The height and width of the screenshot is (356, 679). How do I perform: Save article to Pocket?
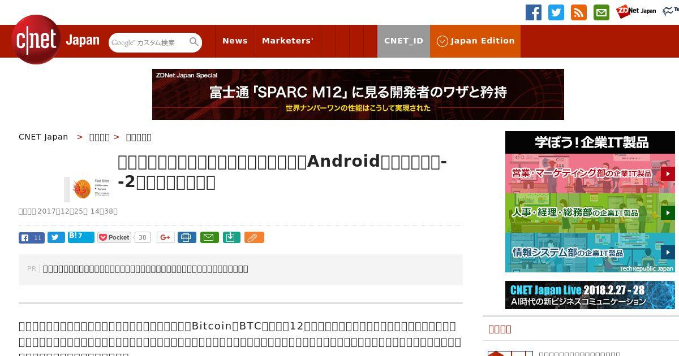click(x=114, y=237)
